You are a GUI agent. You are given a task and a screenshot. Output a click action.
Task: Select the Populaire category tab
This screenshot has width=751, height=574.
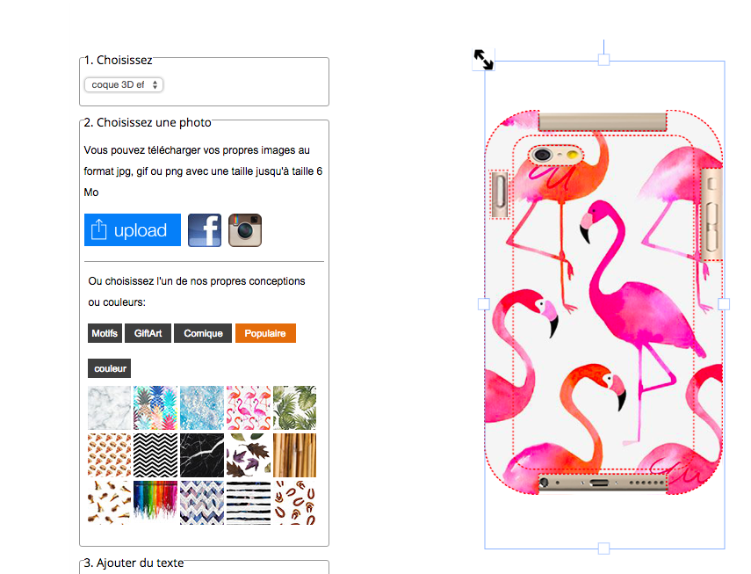pos(265,333)
